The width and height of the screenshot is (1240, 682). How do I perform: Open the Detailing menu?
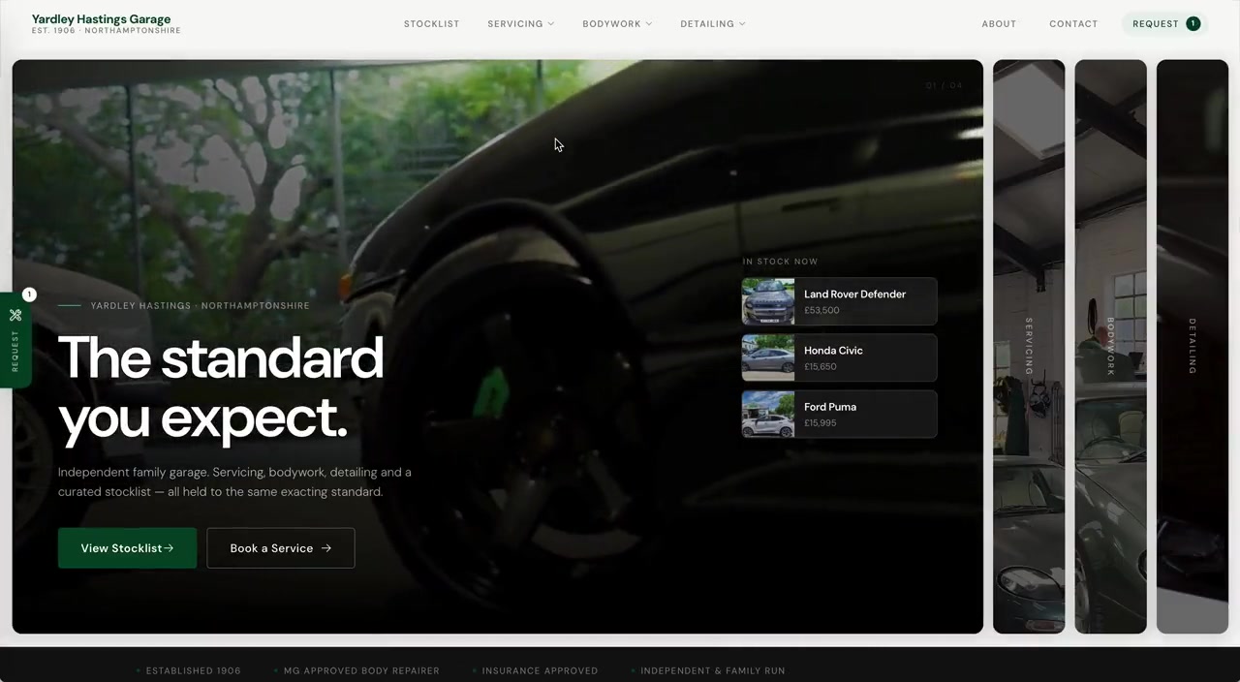point(713,23)
